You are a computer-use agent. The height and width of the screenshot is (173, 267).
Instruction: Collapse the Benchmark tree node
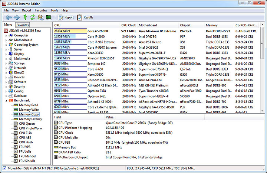coord(6,101)
